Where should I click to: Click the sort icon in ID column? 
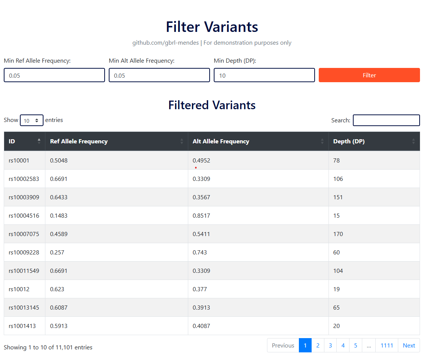pyautogui.click(x=39, y=141)
